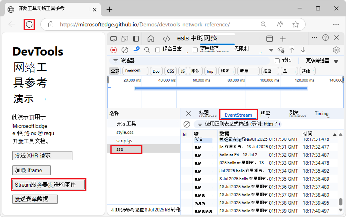Toggle device emulation icon

[x=125, y=39]
